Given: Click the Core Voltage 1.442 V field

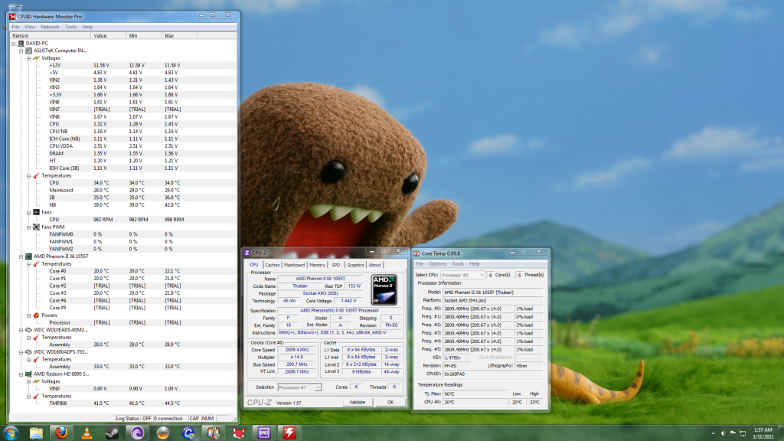Looking at the screenshot, I should tap(348, 301).
